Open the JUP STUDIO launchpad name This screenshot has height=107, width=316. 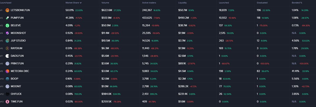(18, 41)
